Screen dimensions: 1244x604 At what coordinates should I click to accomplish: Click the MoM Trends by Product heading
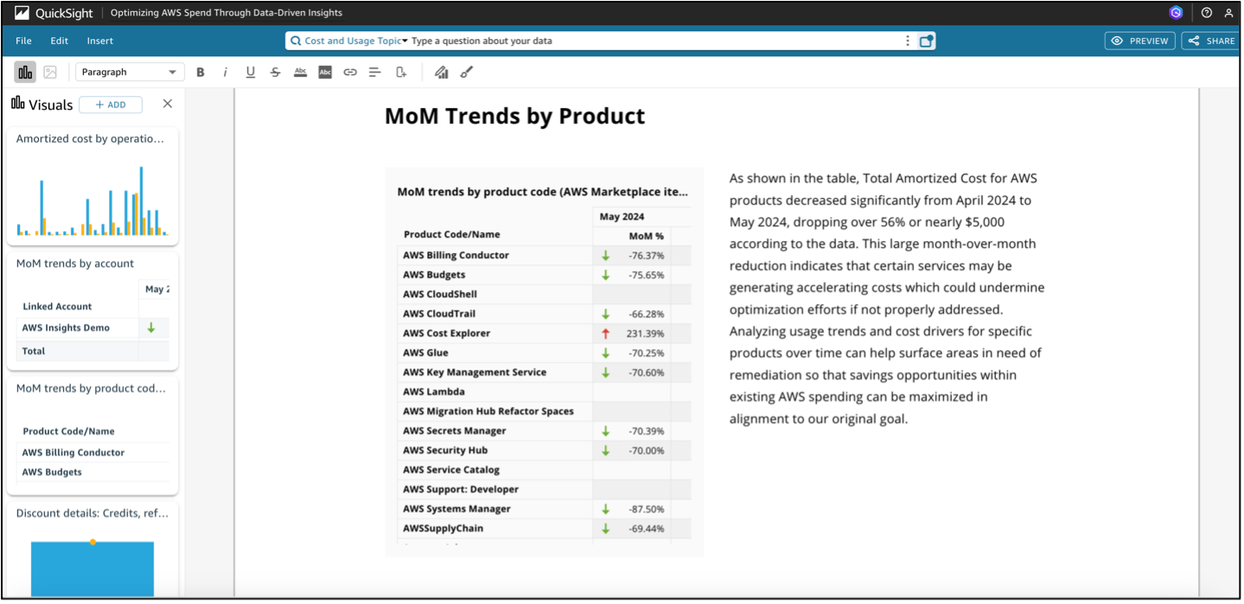(514, 116)
